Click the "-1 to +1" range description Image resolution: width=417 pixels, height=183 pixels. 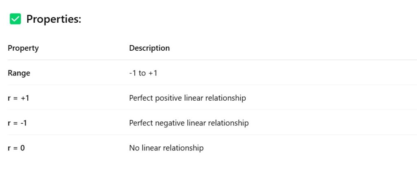pyautogui.click(x=143, y=73)
